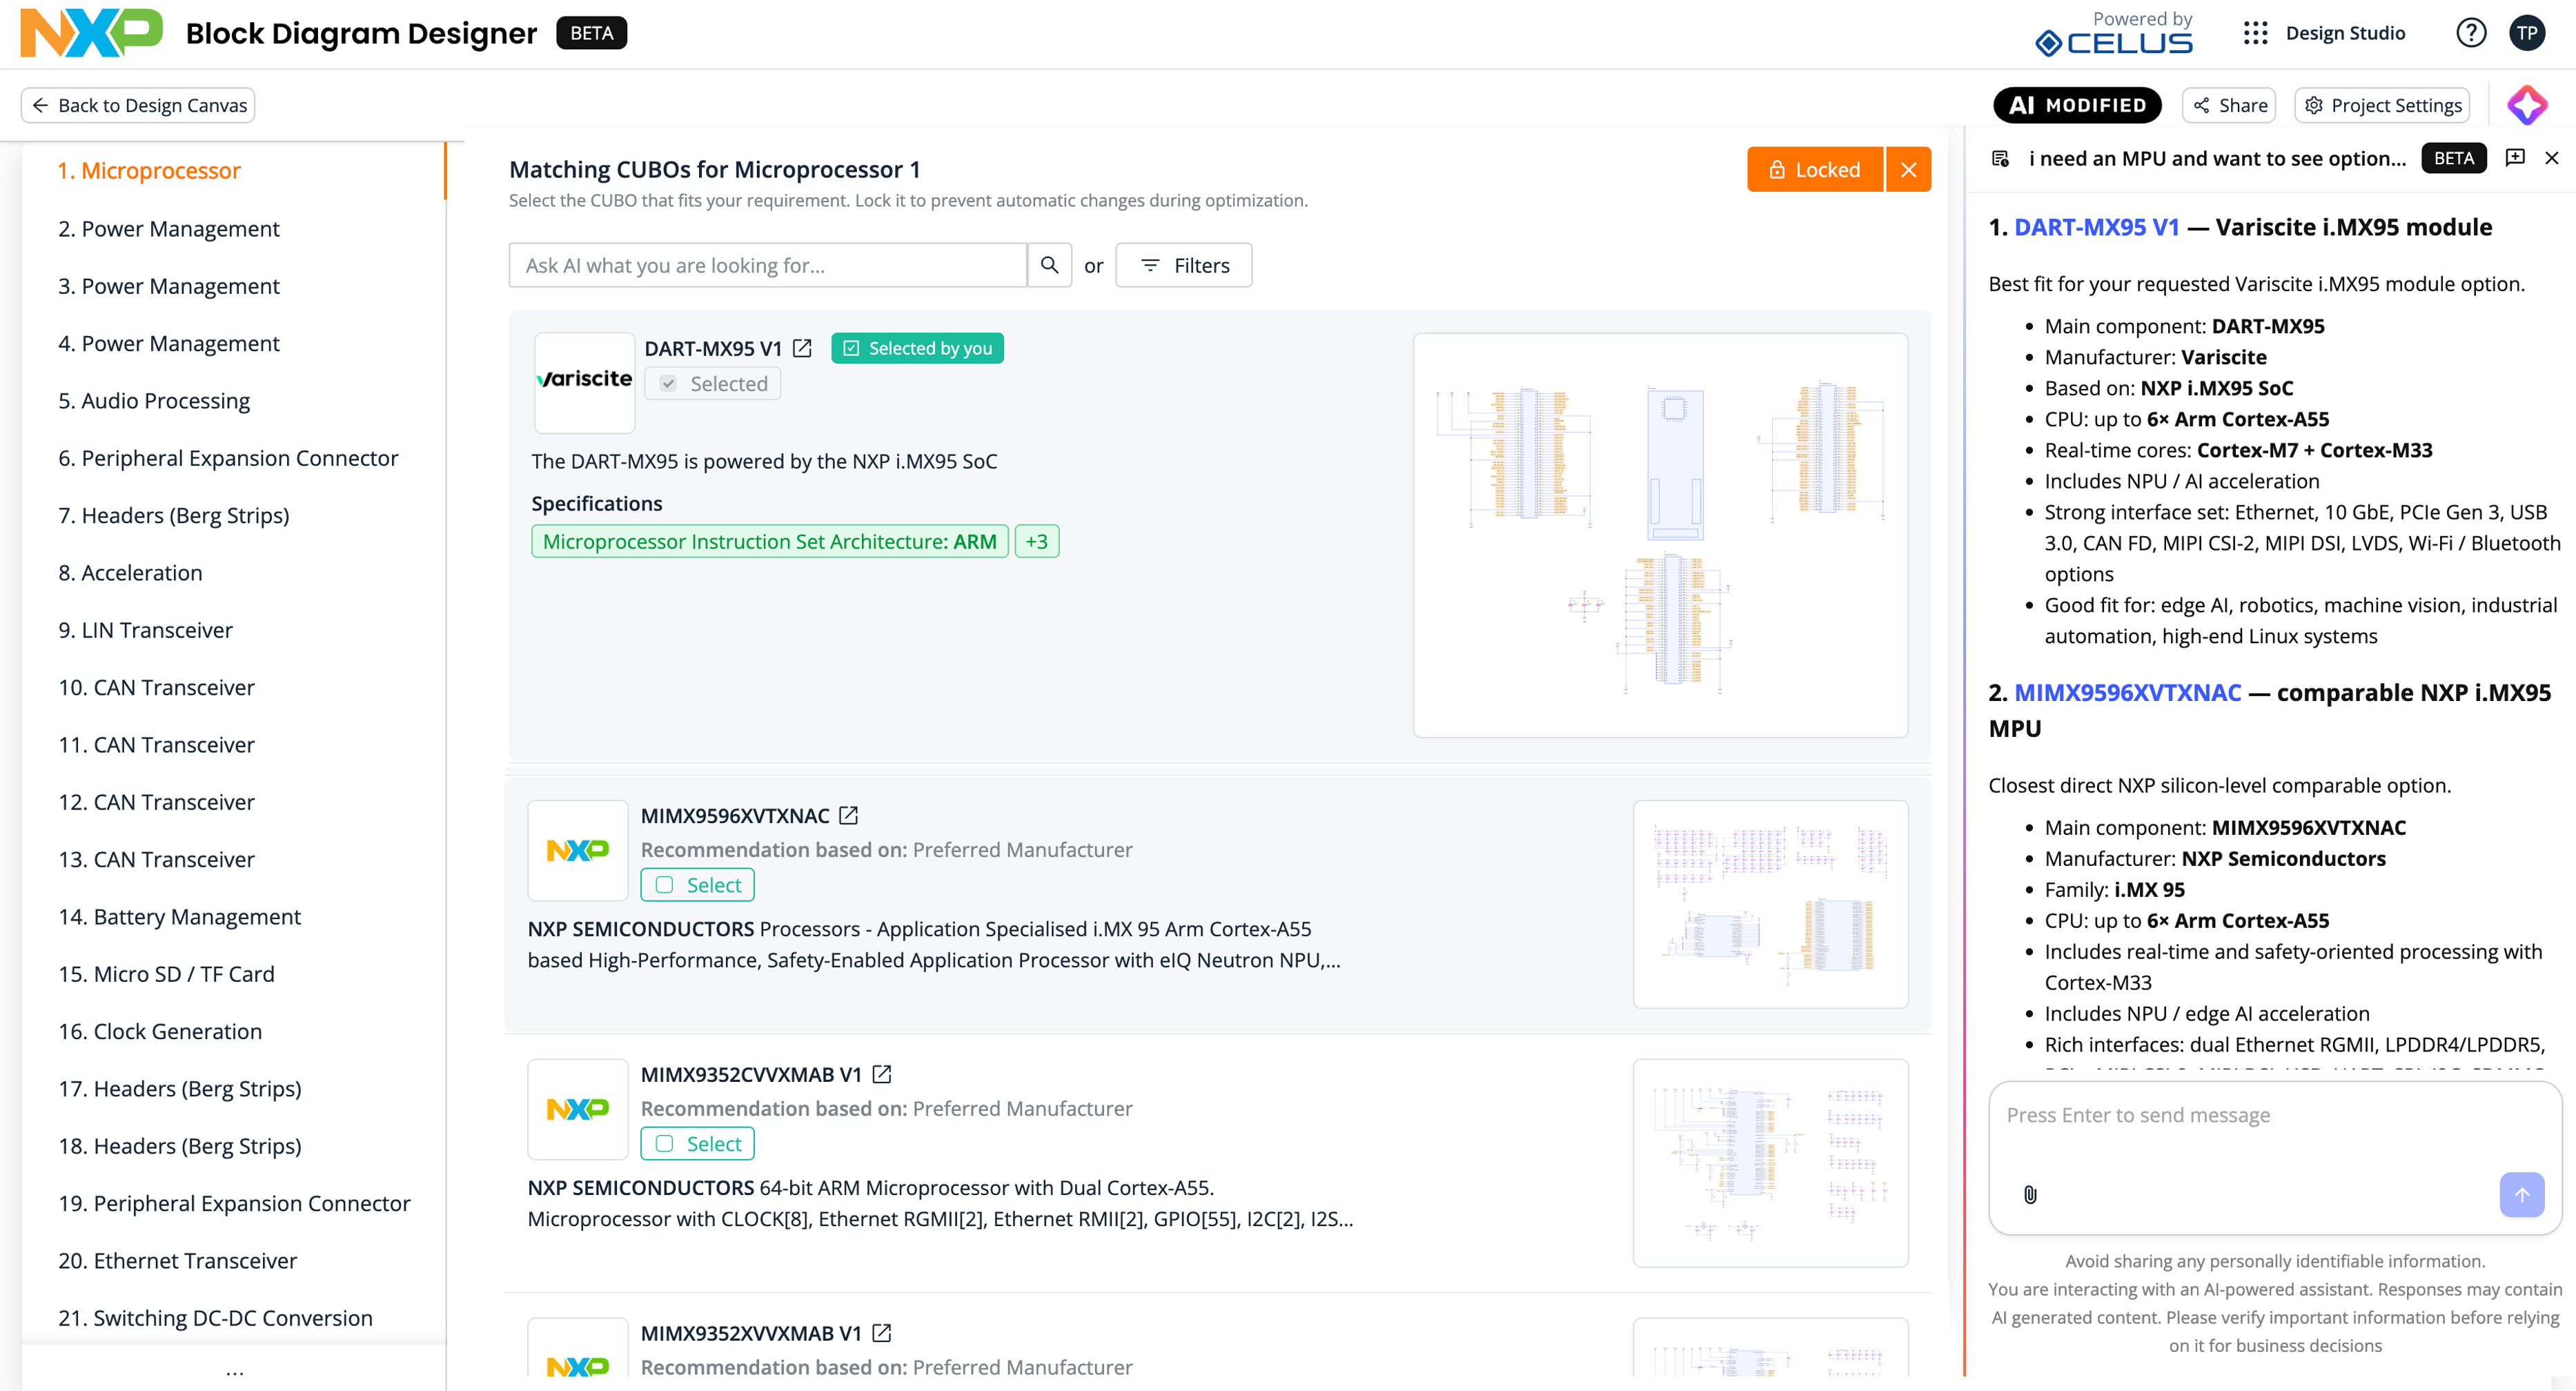Expand the +3 specifications tag

[x=1037, y=541]
